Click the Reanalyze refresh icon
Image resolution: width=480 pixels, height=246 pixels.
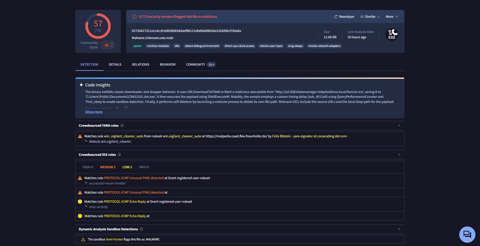[x=336, y=17]
